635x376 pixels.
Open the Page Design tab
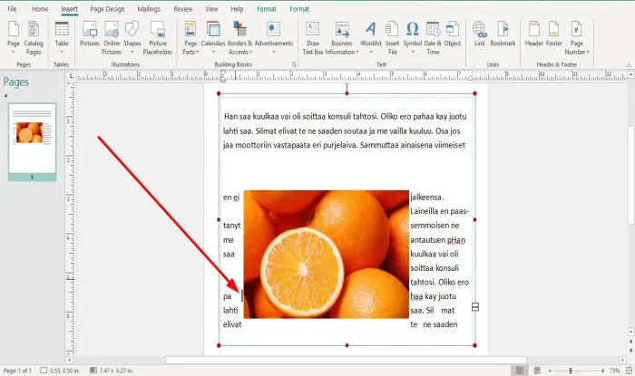pos(107,9)
